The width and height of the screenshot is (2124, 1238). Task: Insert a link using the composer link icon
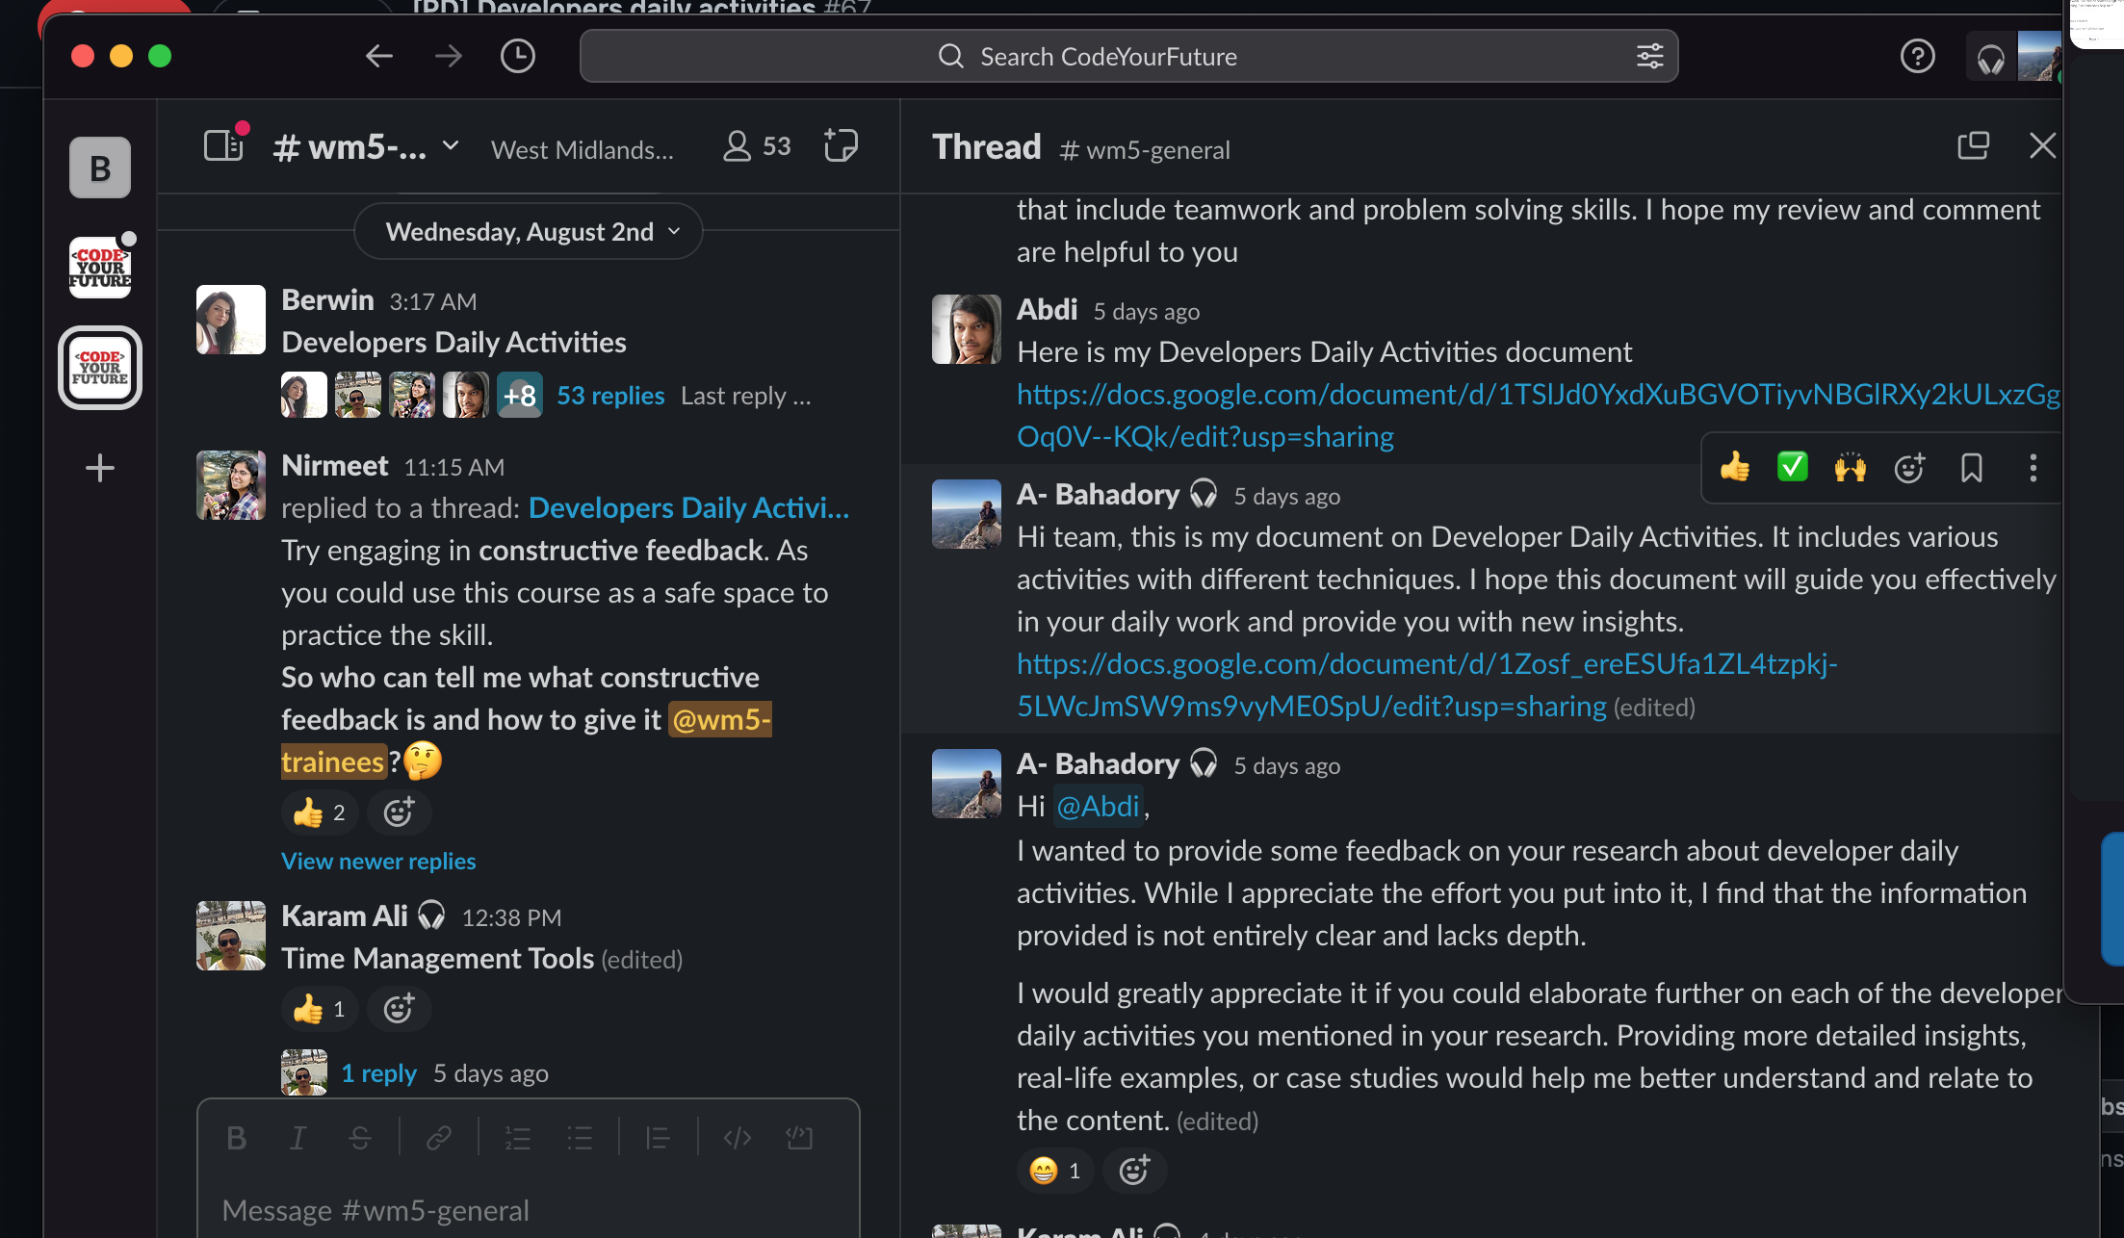coord(440,1137)
